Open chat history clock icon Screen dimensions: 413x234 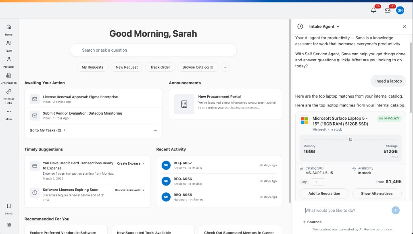click(x=300, y=26)
